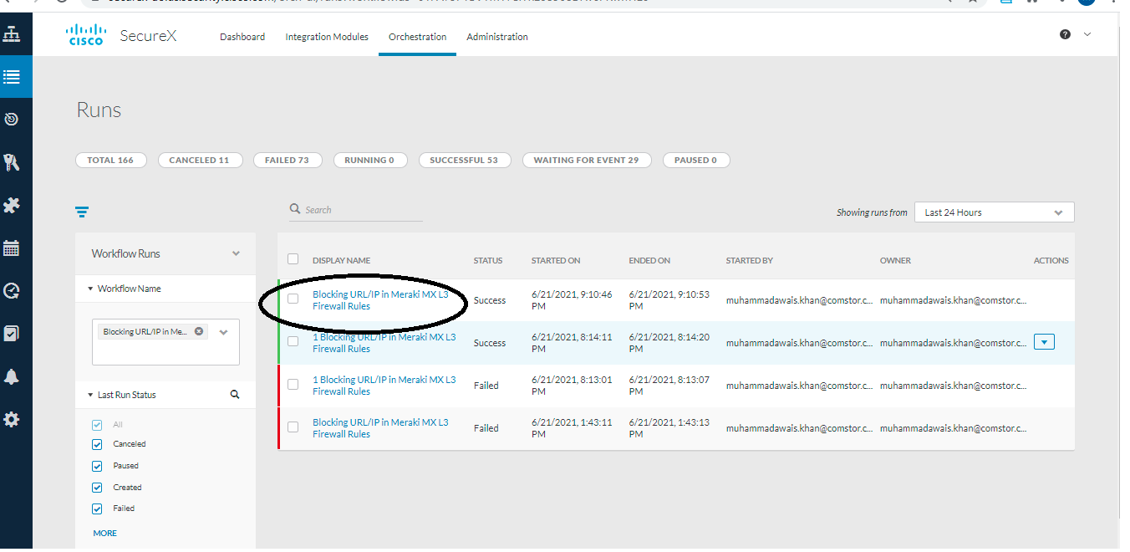This screenshot has height=552, width=1130.
Task: Click the runs Search field
Action: click(x=356, y=210)
